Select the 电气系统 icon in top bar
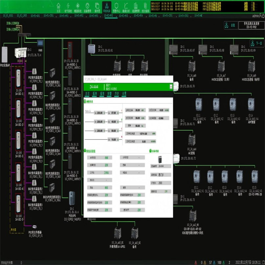 (x=68, y=6)
